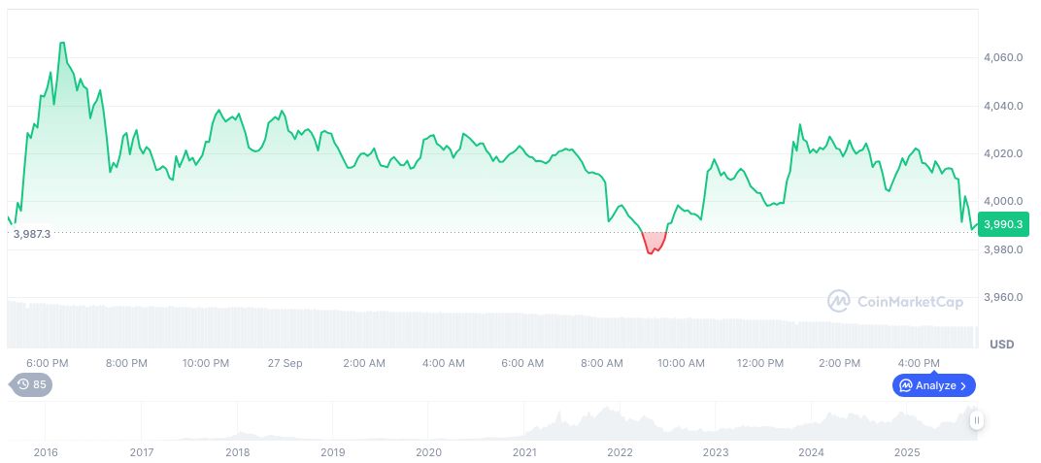
Task: Click the 2016 year marker in navigator
Action: (x=46, y=452)
